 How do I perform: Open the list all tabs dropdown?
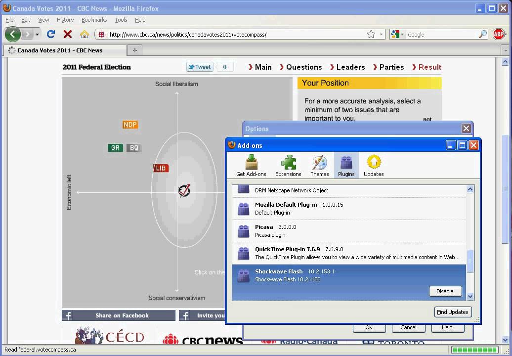[x=506, y=50]
